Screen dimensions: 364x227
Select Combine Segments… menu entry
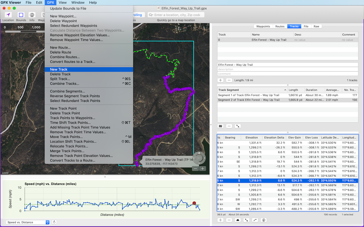click(x=67, y=91)
